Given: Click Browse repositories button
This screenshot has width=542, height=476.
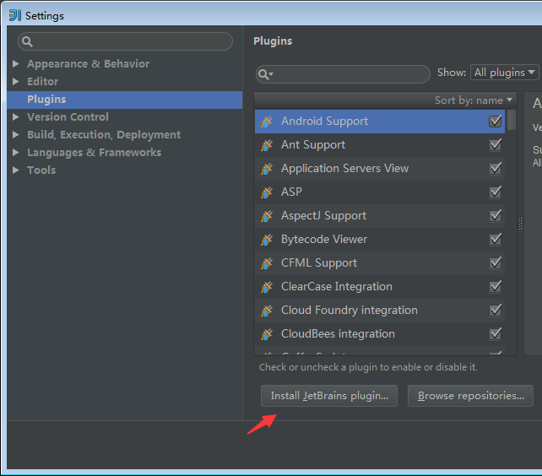Looking at the screenshot, I should pos(471,396).
